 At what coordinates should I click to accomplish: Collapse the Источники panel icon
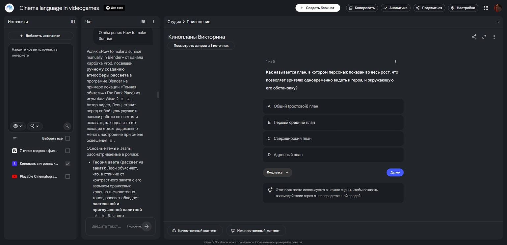(x=73, y=22)
